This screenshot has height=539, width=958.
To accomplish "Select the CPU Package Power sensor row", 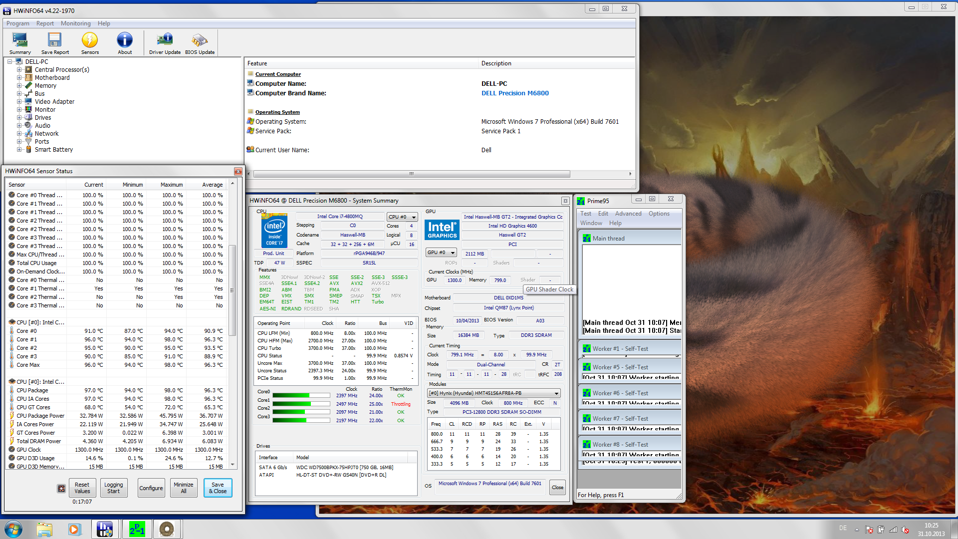I will click(x=116, y=416).
